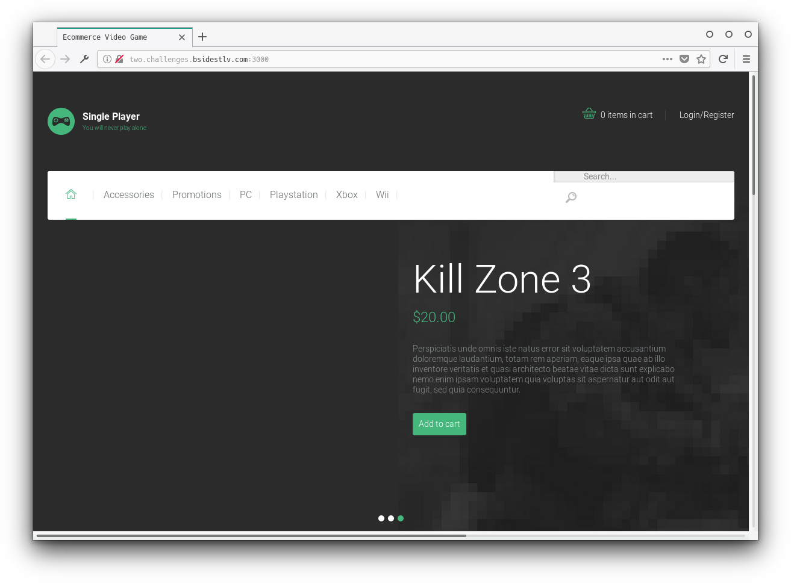Viewport: 791px width, 584px height.
Task: Open page actions three-dot menu
Action: pyautogui.click(x=668, y=59)
